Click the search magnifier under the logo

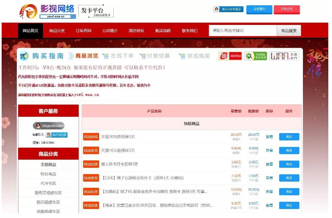click(x=73, y=16)
